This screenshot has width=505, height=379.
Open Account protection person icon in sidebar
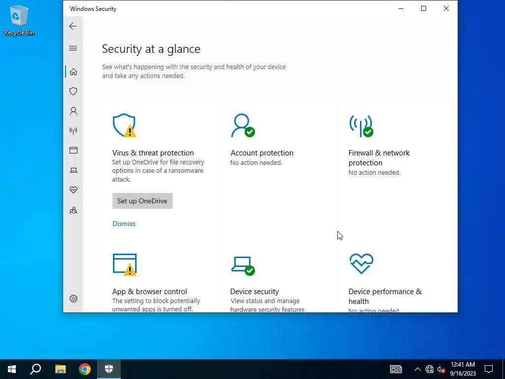click(73, 111)
